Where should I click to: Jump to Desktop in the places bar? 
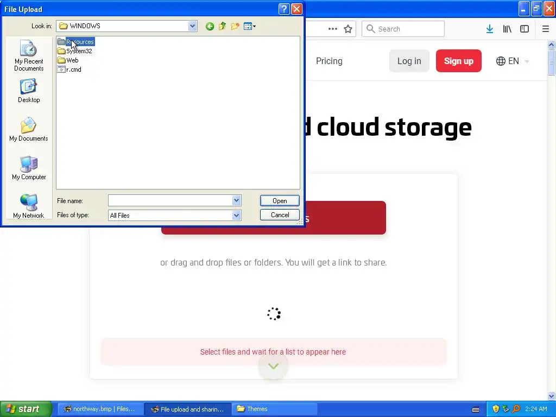29,91
